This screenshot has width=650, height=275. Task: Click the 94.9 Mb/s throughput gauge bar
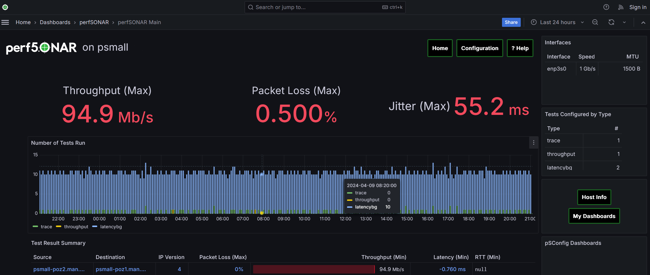click(314, 269)
